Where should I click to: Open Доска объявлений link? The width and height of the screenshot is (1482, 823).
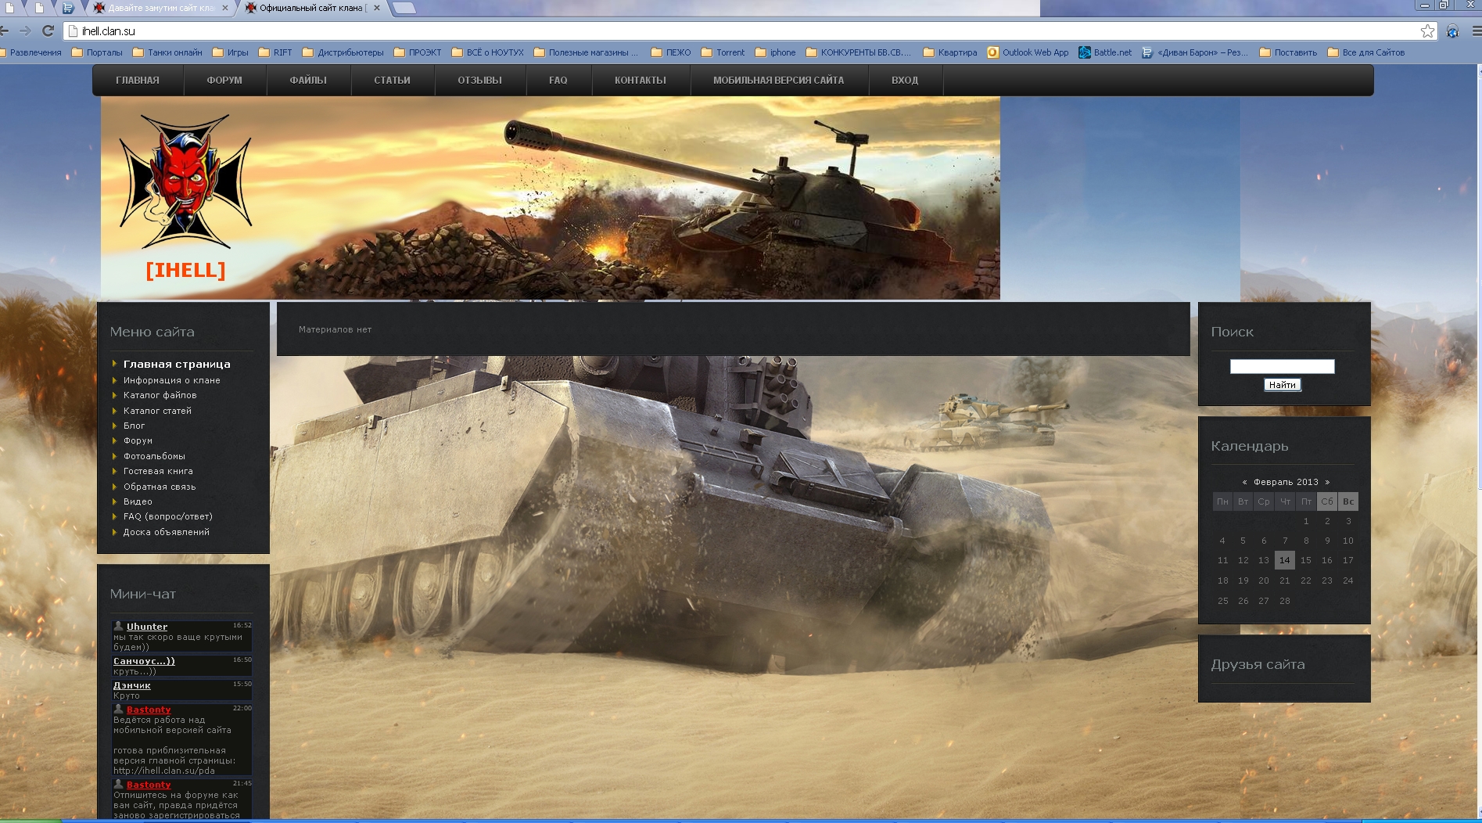click(x=166, y=532)
